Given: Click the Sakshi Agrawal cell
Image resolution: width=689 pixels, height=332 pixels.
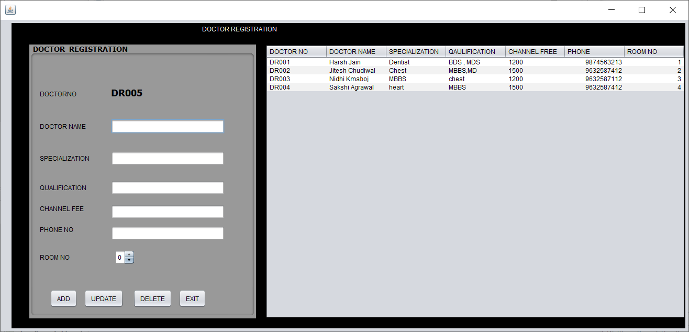Looking at the screenshot, I should tap(356, 87).
